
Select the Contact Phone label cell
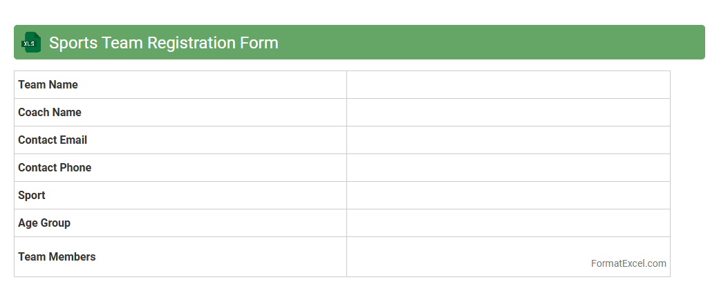pos(180,168)
